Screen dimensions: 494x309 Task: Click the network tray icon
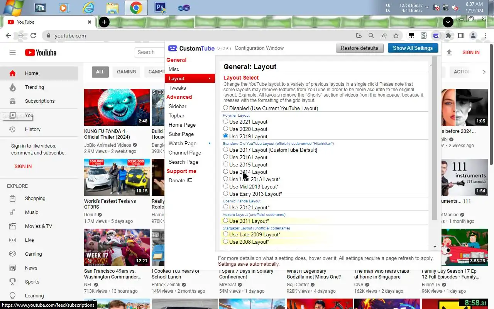446,7
